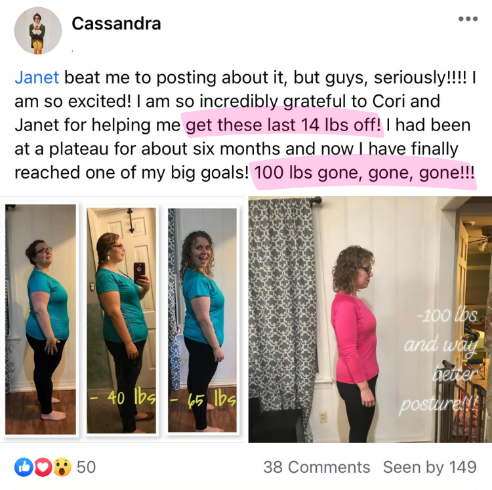
Task: Open the first before photo in teal shirt
Action: coord(41,319)
